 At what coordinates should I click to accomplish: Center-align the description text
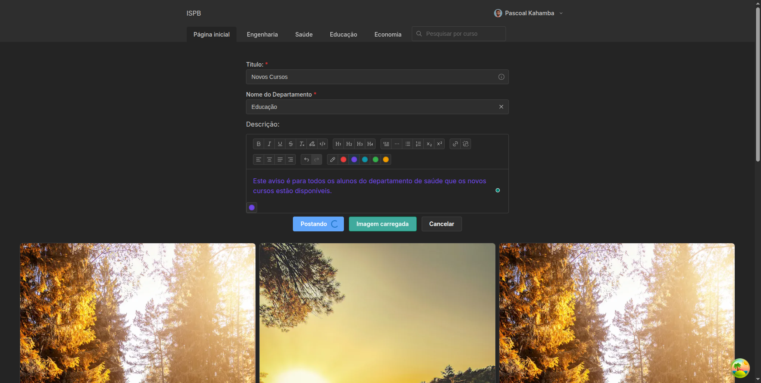point(269,159)
